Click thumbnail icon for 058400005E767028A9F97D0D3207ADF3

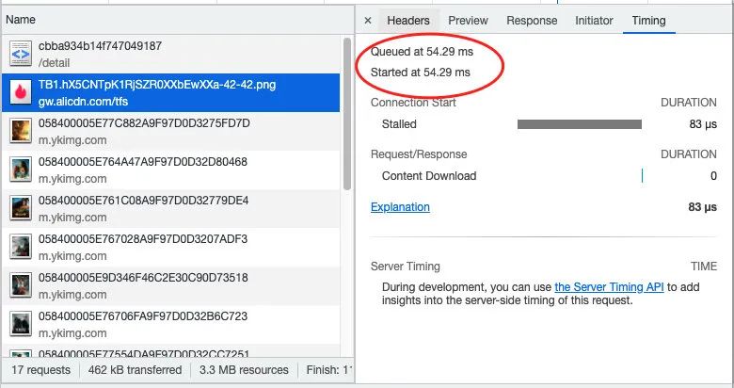pos(21,247)
